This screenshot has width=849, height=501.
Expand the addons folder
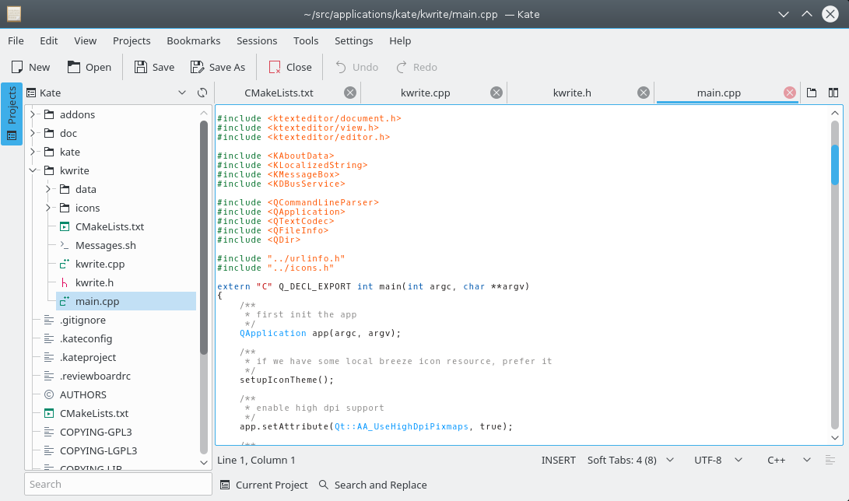coord(33,114)
